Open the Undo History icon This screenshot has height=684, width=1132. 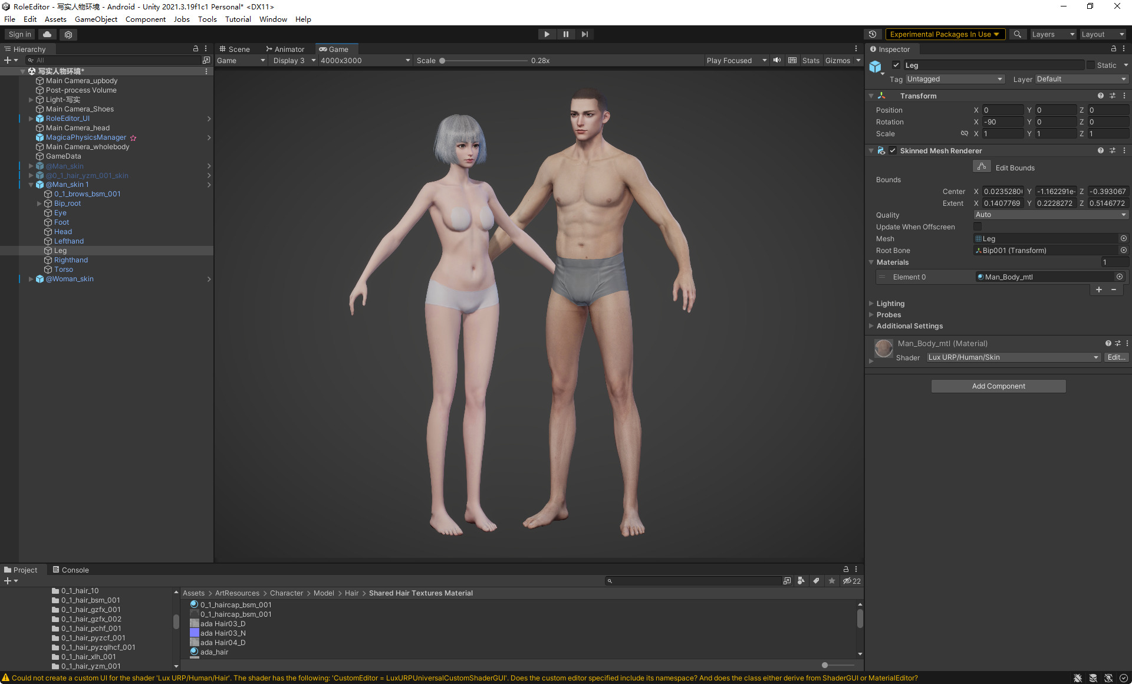tap(873, 34)
